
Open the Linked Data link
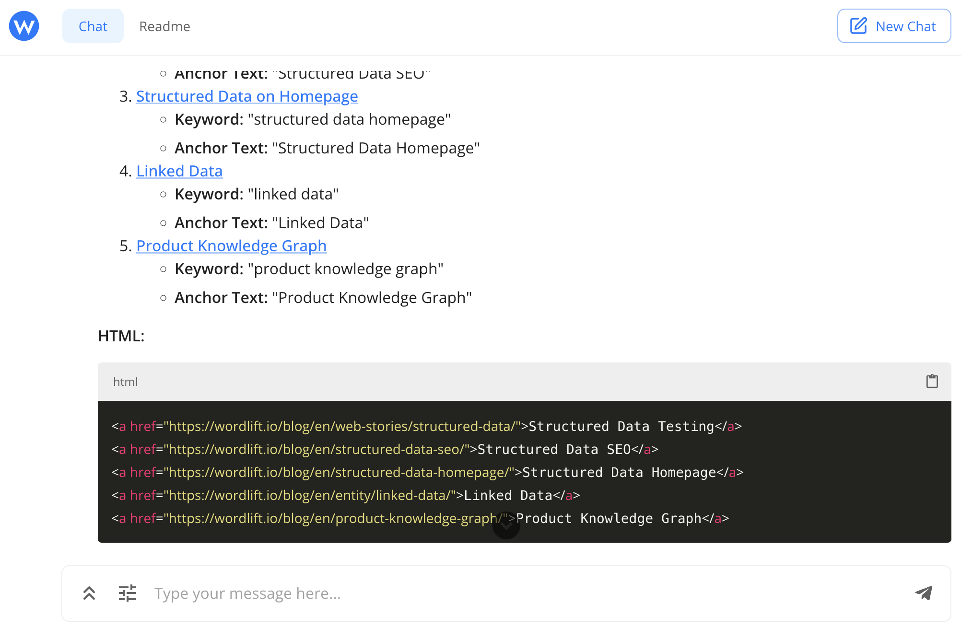click(x=179, y=171)
